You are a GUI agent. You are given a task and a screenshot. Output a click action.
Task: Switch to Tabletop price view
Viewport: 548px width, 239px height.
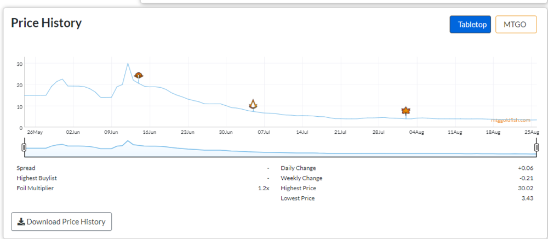pyautogui.click(x=470, y=25)
